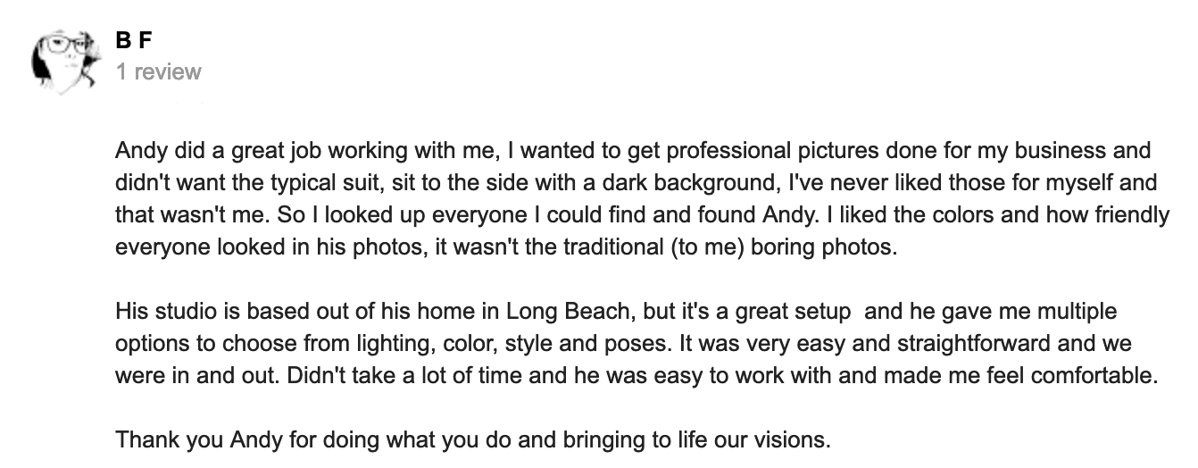Click the "1 review" count text
1198x468 pixels.
(158, 71)
